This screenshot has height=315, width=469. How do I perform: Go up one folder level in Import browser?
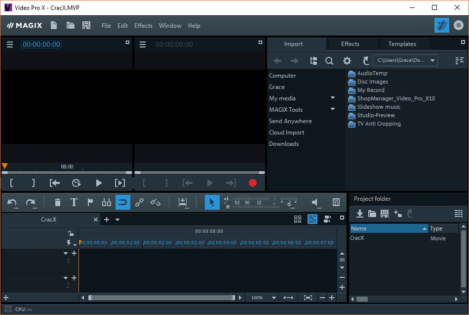[365, 61]
